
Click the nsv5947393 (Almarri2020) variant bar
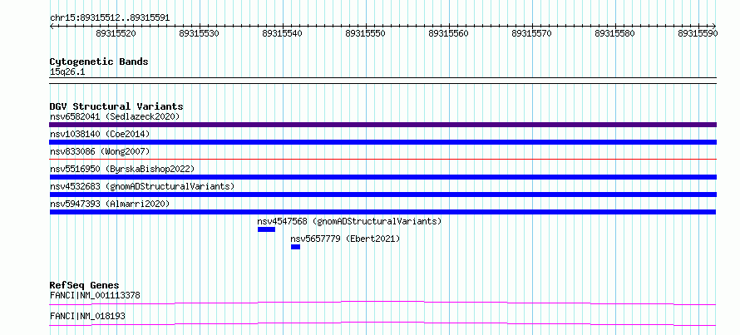(382, 212)
